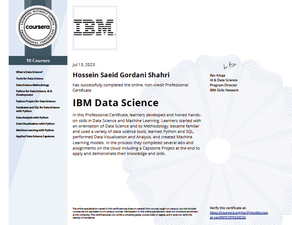Click the Coursera professional certificate seal
This screenshot has width=292, height=225.
pyautogui.click(x=38, y=26)
